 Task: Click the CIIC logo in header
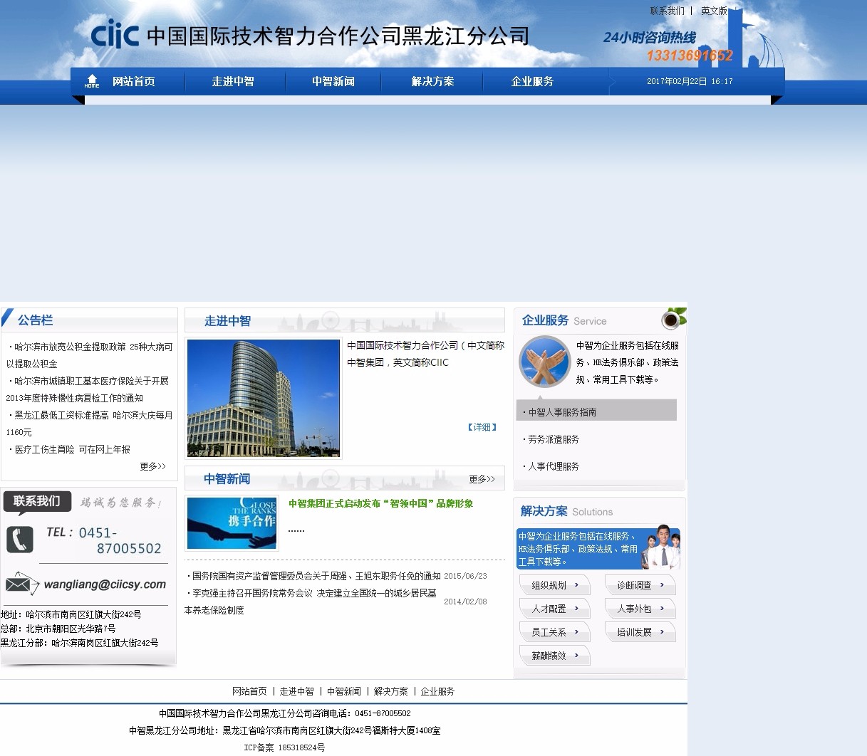click(x=114, y=34)
